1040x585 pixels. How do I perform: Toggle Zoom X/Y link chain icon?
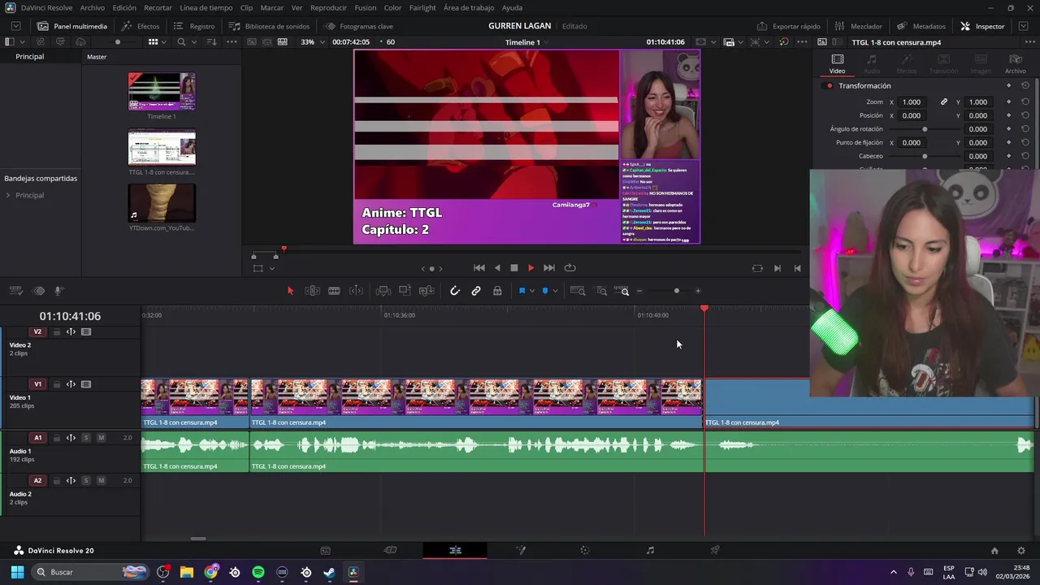tap(944, 102)
